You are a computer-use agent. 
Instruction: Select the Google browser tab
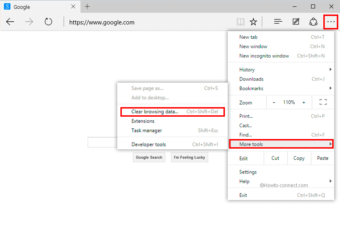click(40, 6)
